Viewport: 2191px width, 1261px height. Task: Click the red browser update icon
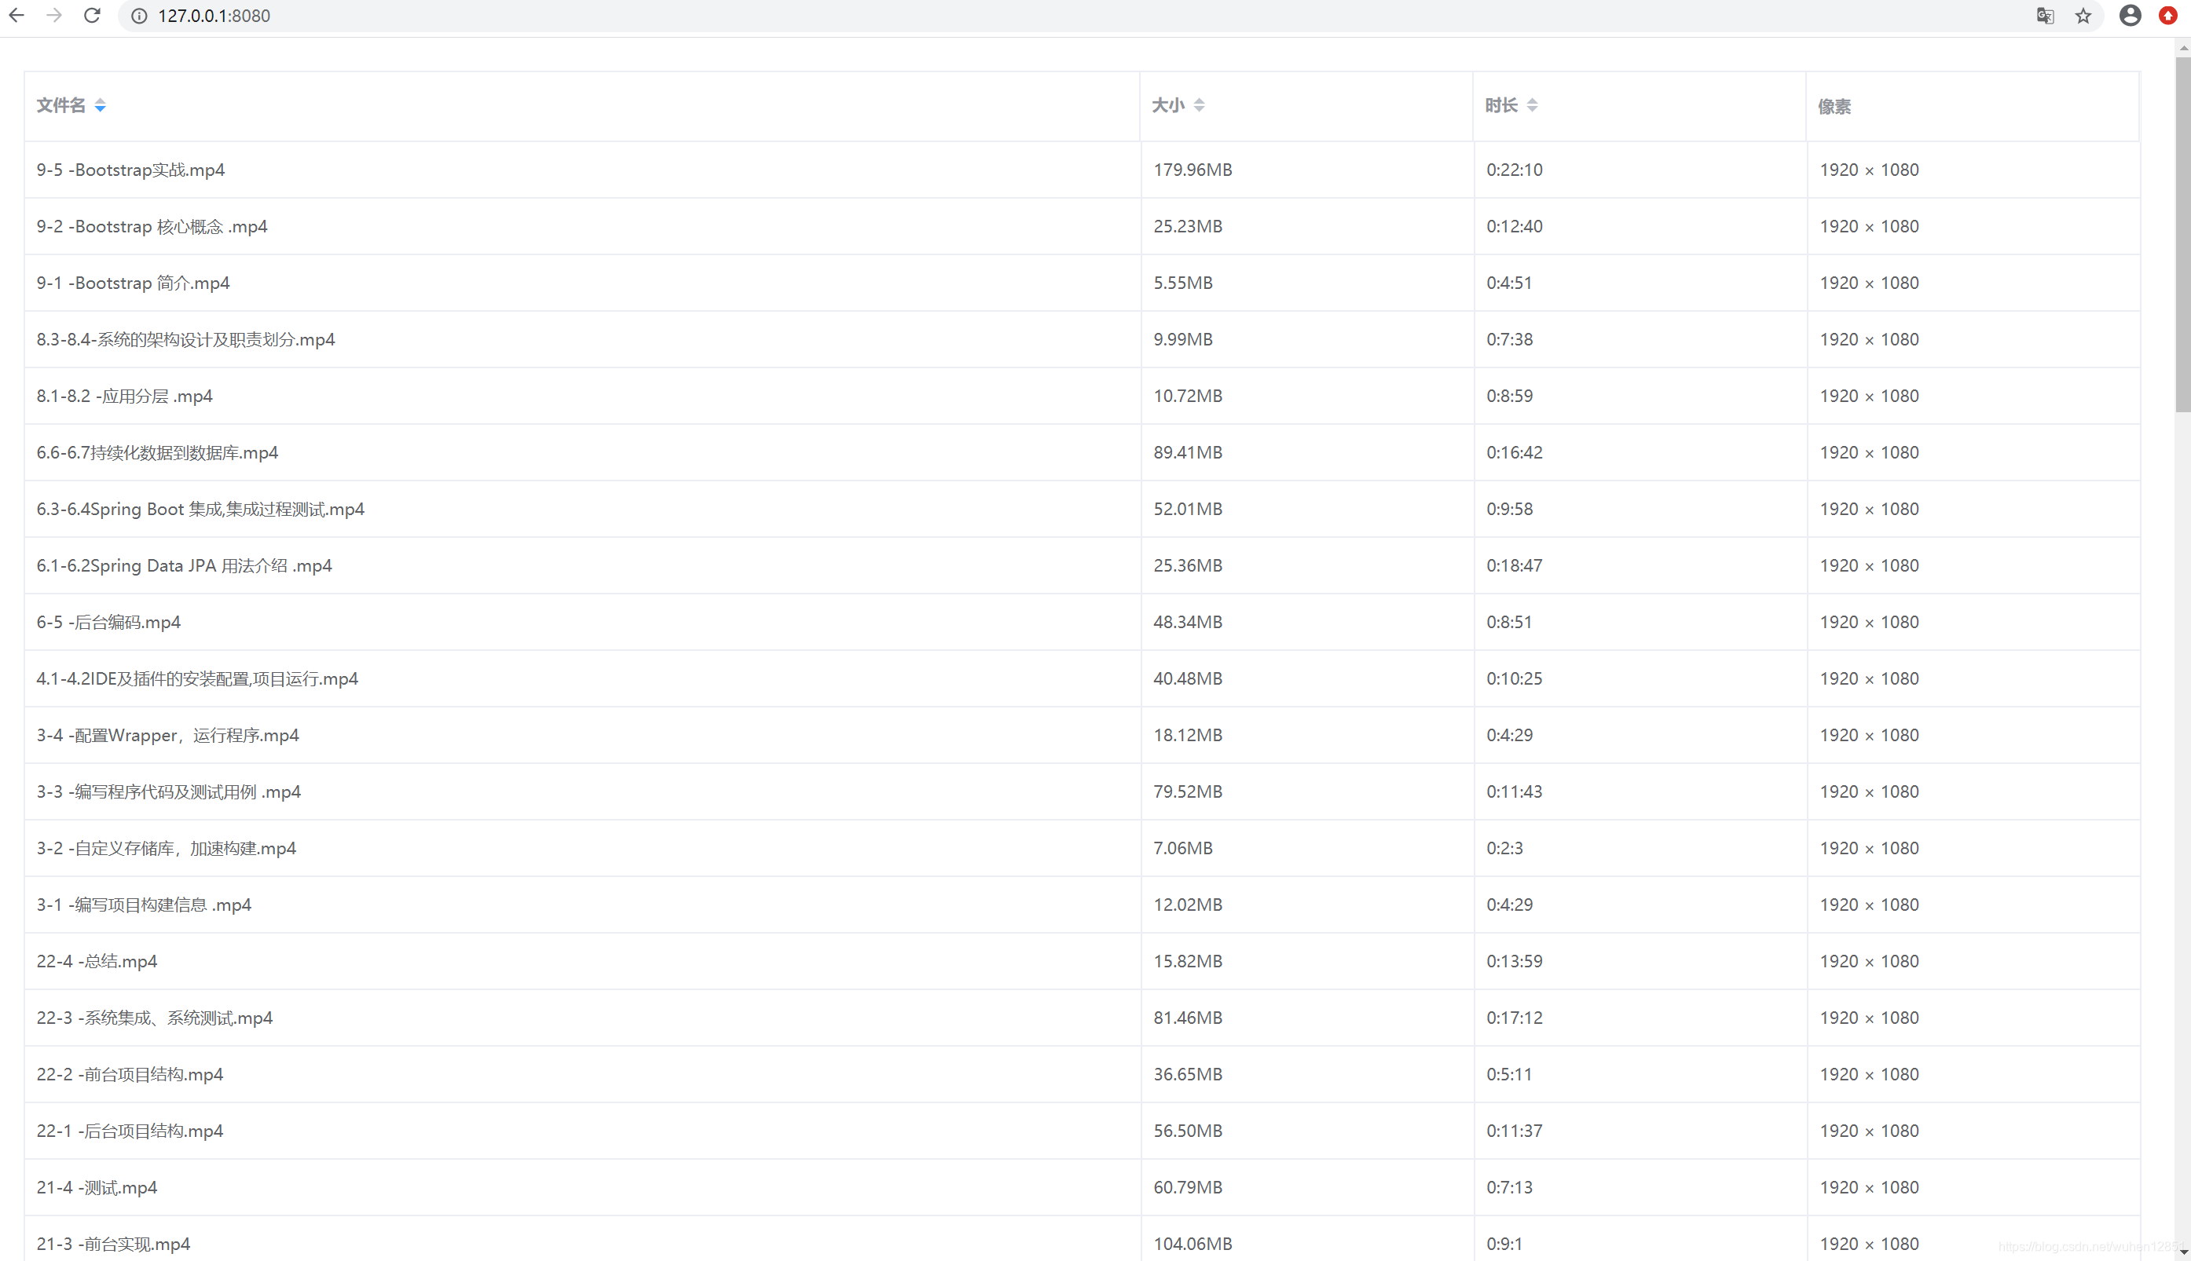(x=2167, y=16)
